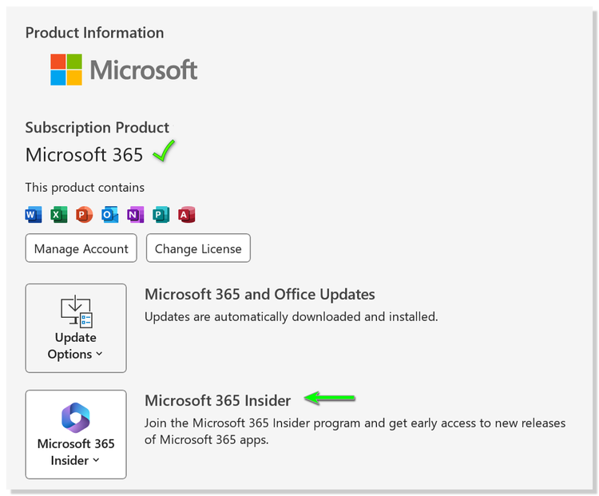Click the Excel app icon
Viewport: 599px width, 496px height.
(x=59, y=215)
